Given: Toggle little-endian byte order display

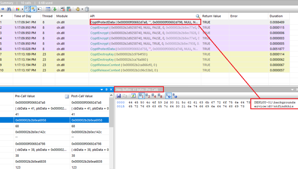Looking at the screenshot, I should [x=169, y=95].
